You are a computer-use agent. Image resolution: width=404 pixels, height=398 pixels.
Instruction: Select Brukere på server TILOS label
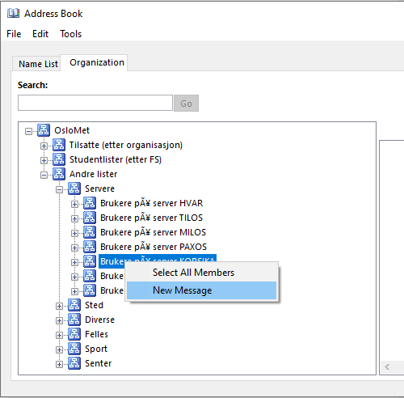151,218
